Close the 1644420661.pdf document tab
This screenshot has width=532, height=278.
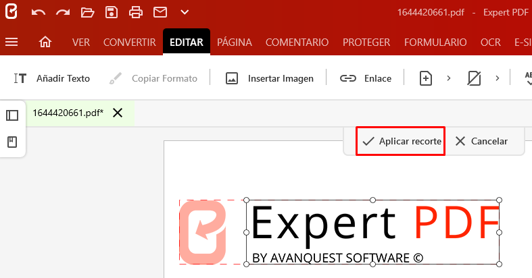point(118,113)
